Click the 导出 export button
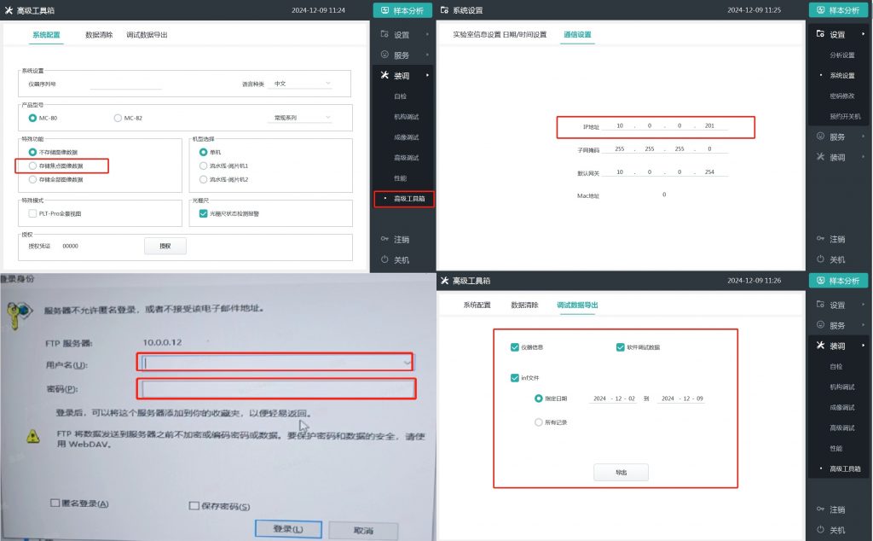 coord(621,472)
